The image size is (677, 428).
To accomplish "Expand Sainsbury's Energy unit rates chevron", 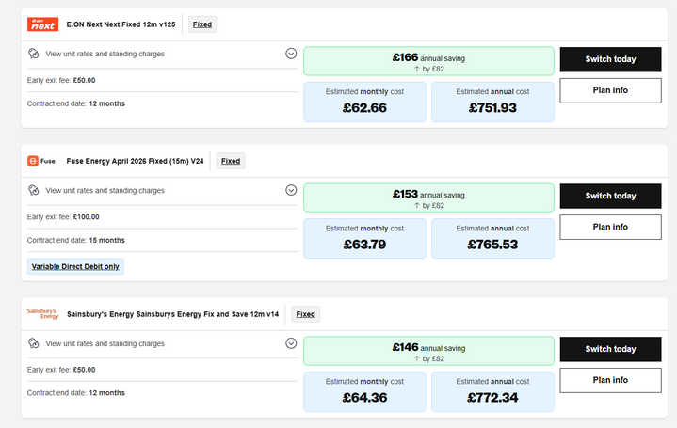I will [x=291, y=343].
